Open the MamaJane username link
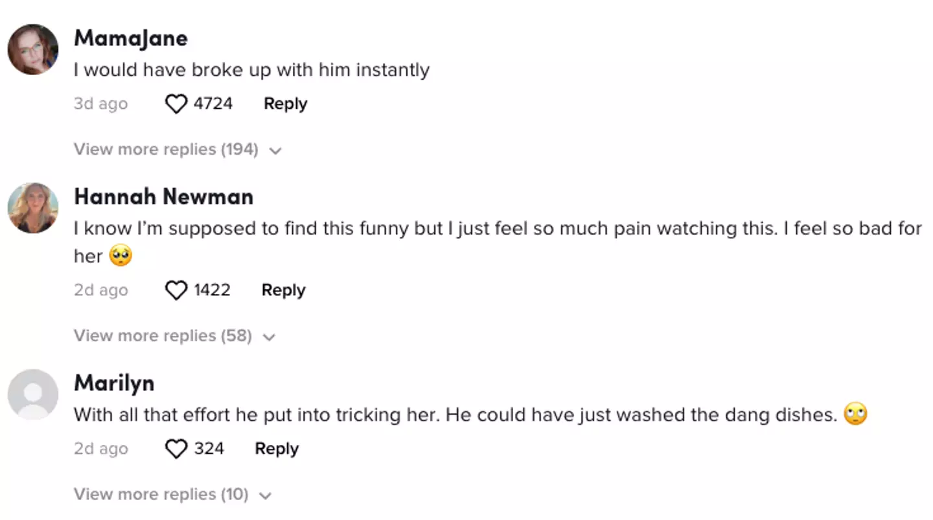Viewport: 933px width, 520px height. [131, 38]
